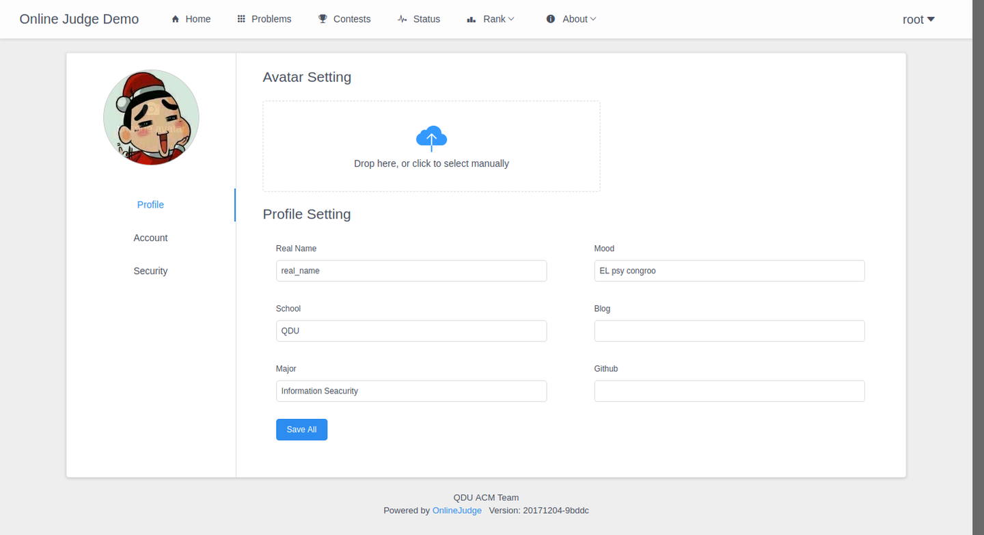This screenshot has width=984, height=535.
Task: Click the Real Name input field
Action: pos(411,271)
